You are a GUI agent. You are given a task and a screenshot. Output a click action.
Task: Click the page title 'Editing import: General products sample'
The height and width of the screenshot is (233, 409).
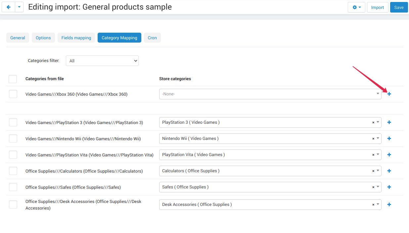tap(100, 7)
